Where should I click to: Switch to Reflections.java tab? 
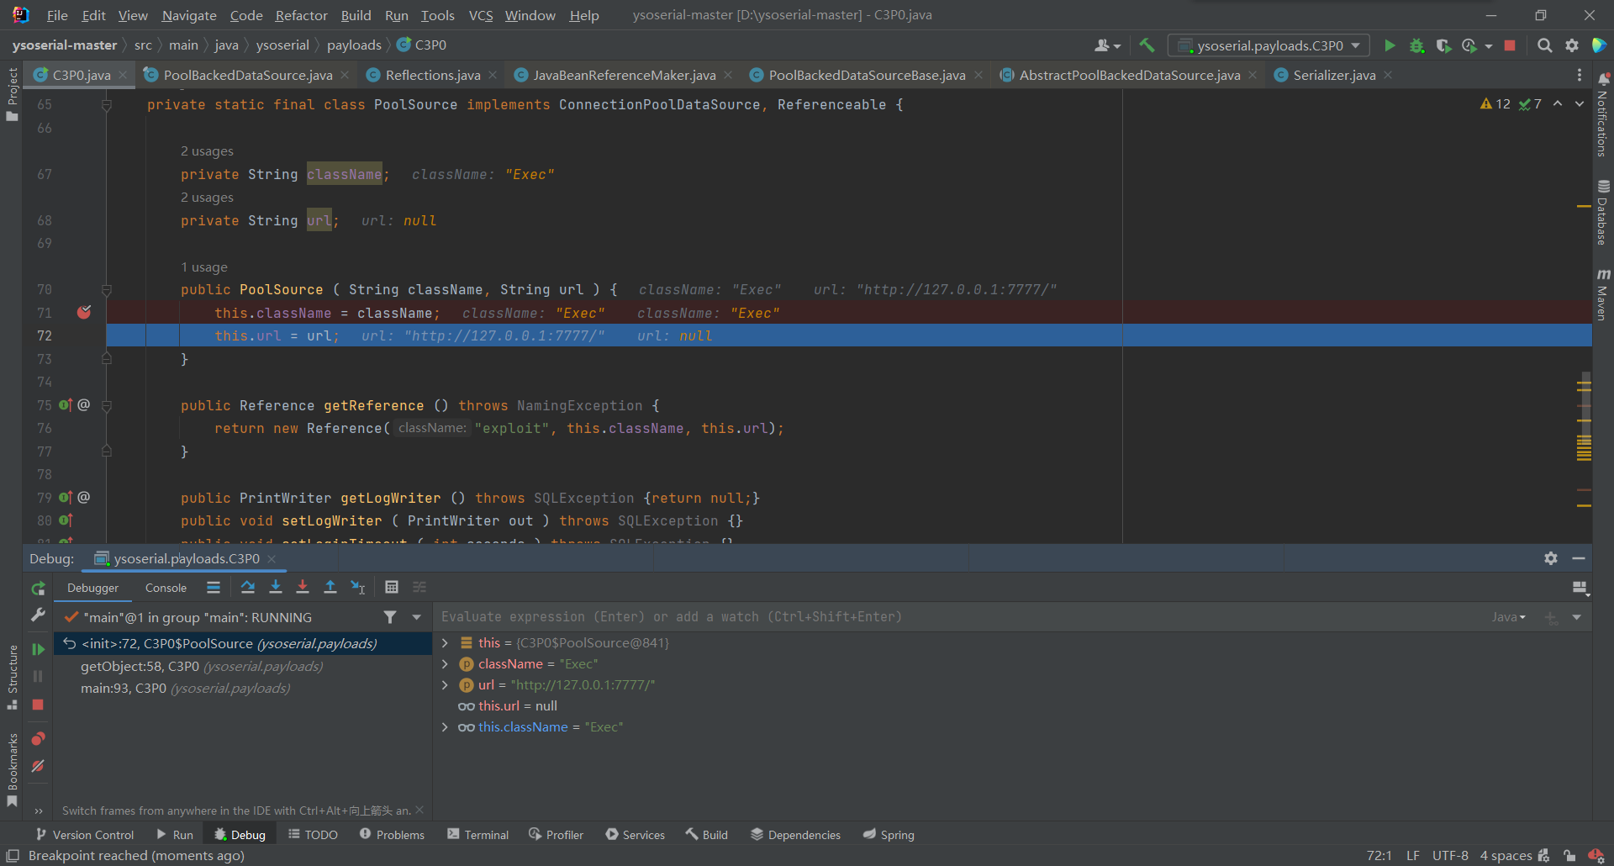433,75
